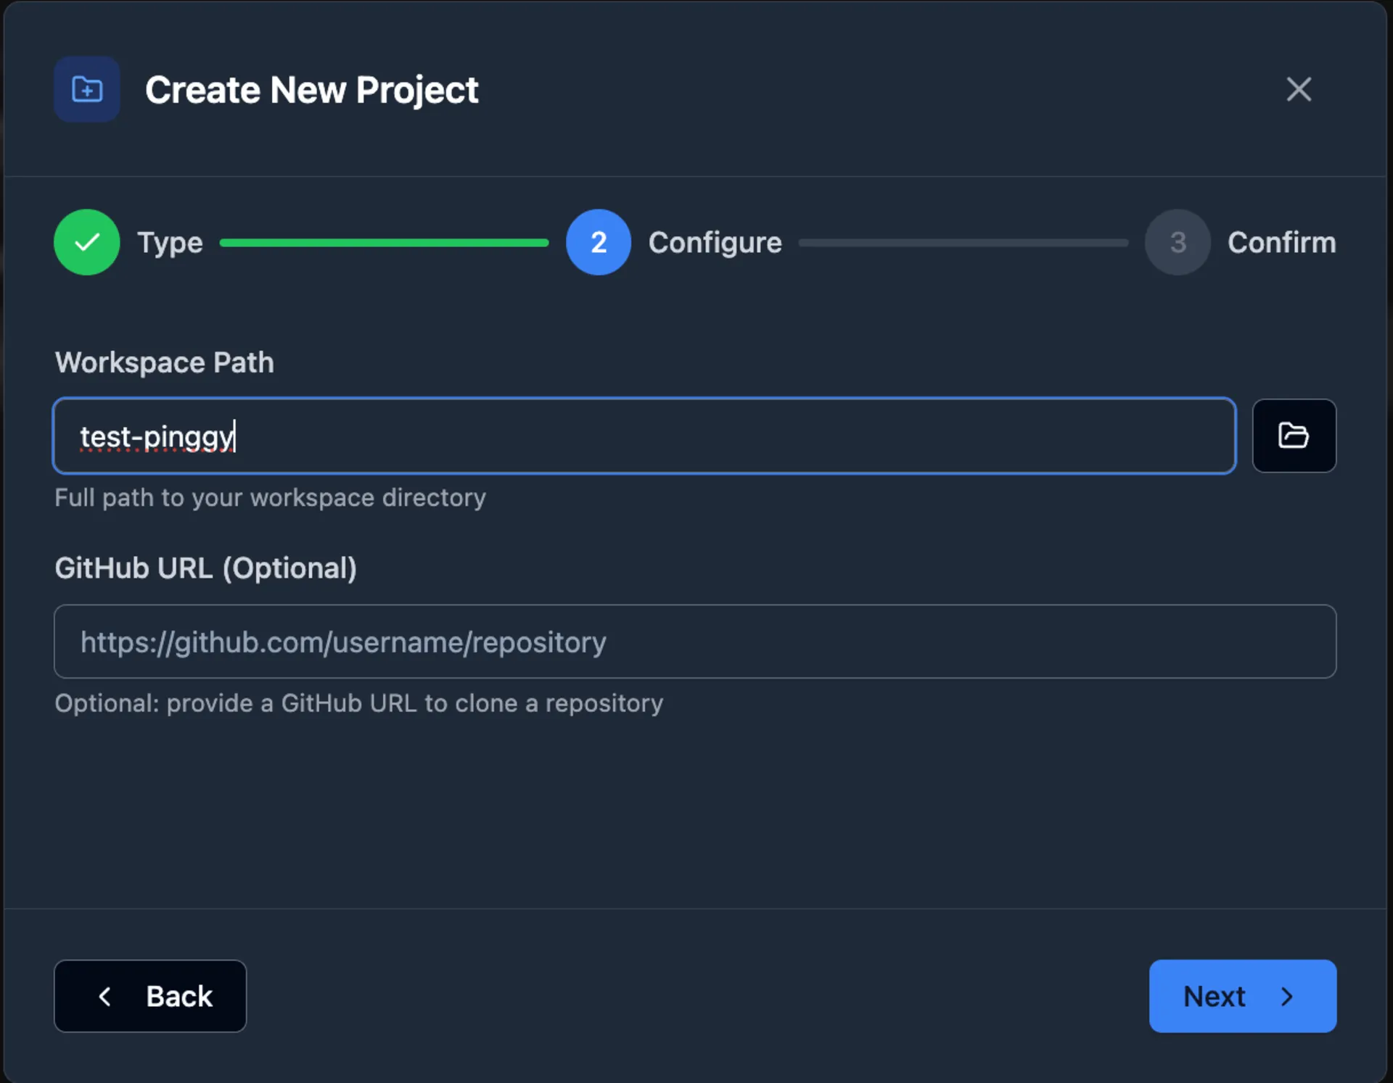Click the green checkmark on the Type step
The image size is (1393, 1083).
[x=86, y=242]
